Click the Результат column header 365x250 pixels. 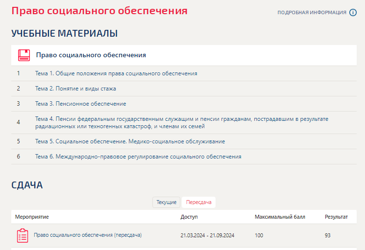pos(336,217)
